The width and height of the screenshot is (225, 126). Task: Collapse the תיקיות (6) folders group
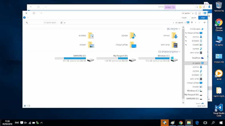click(179, 29)
